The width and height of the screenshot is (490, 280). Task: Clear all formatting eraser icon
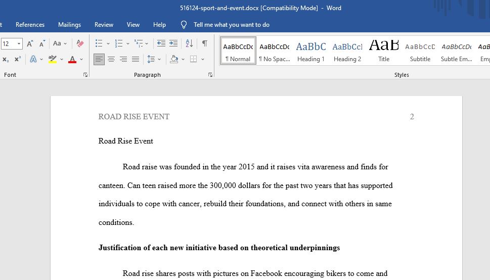pos(80,43)
